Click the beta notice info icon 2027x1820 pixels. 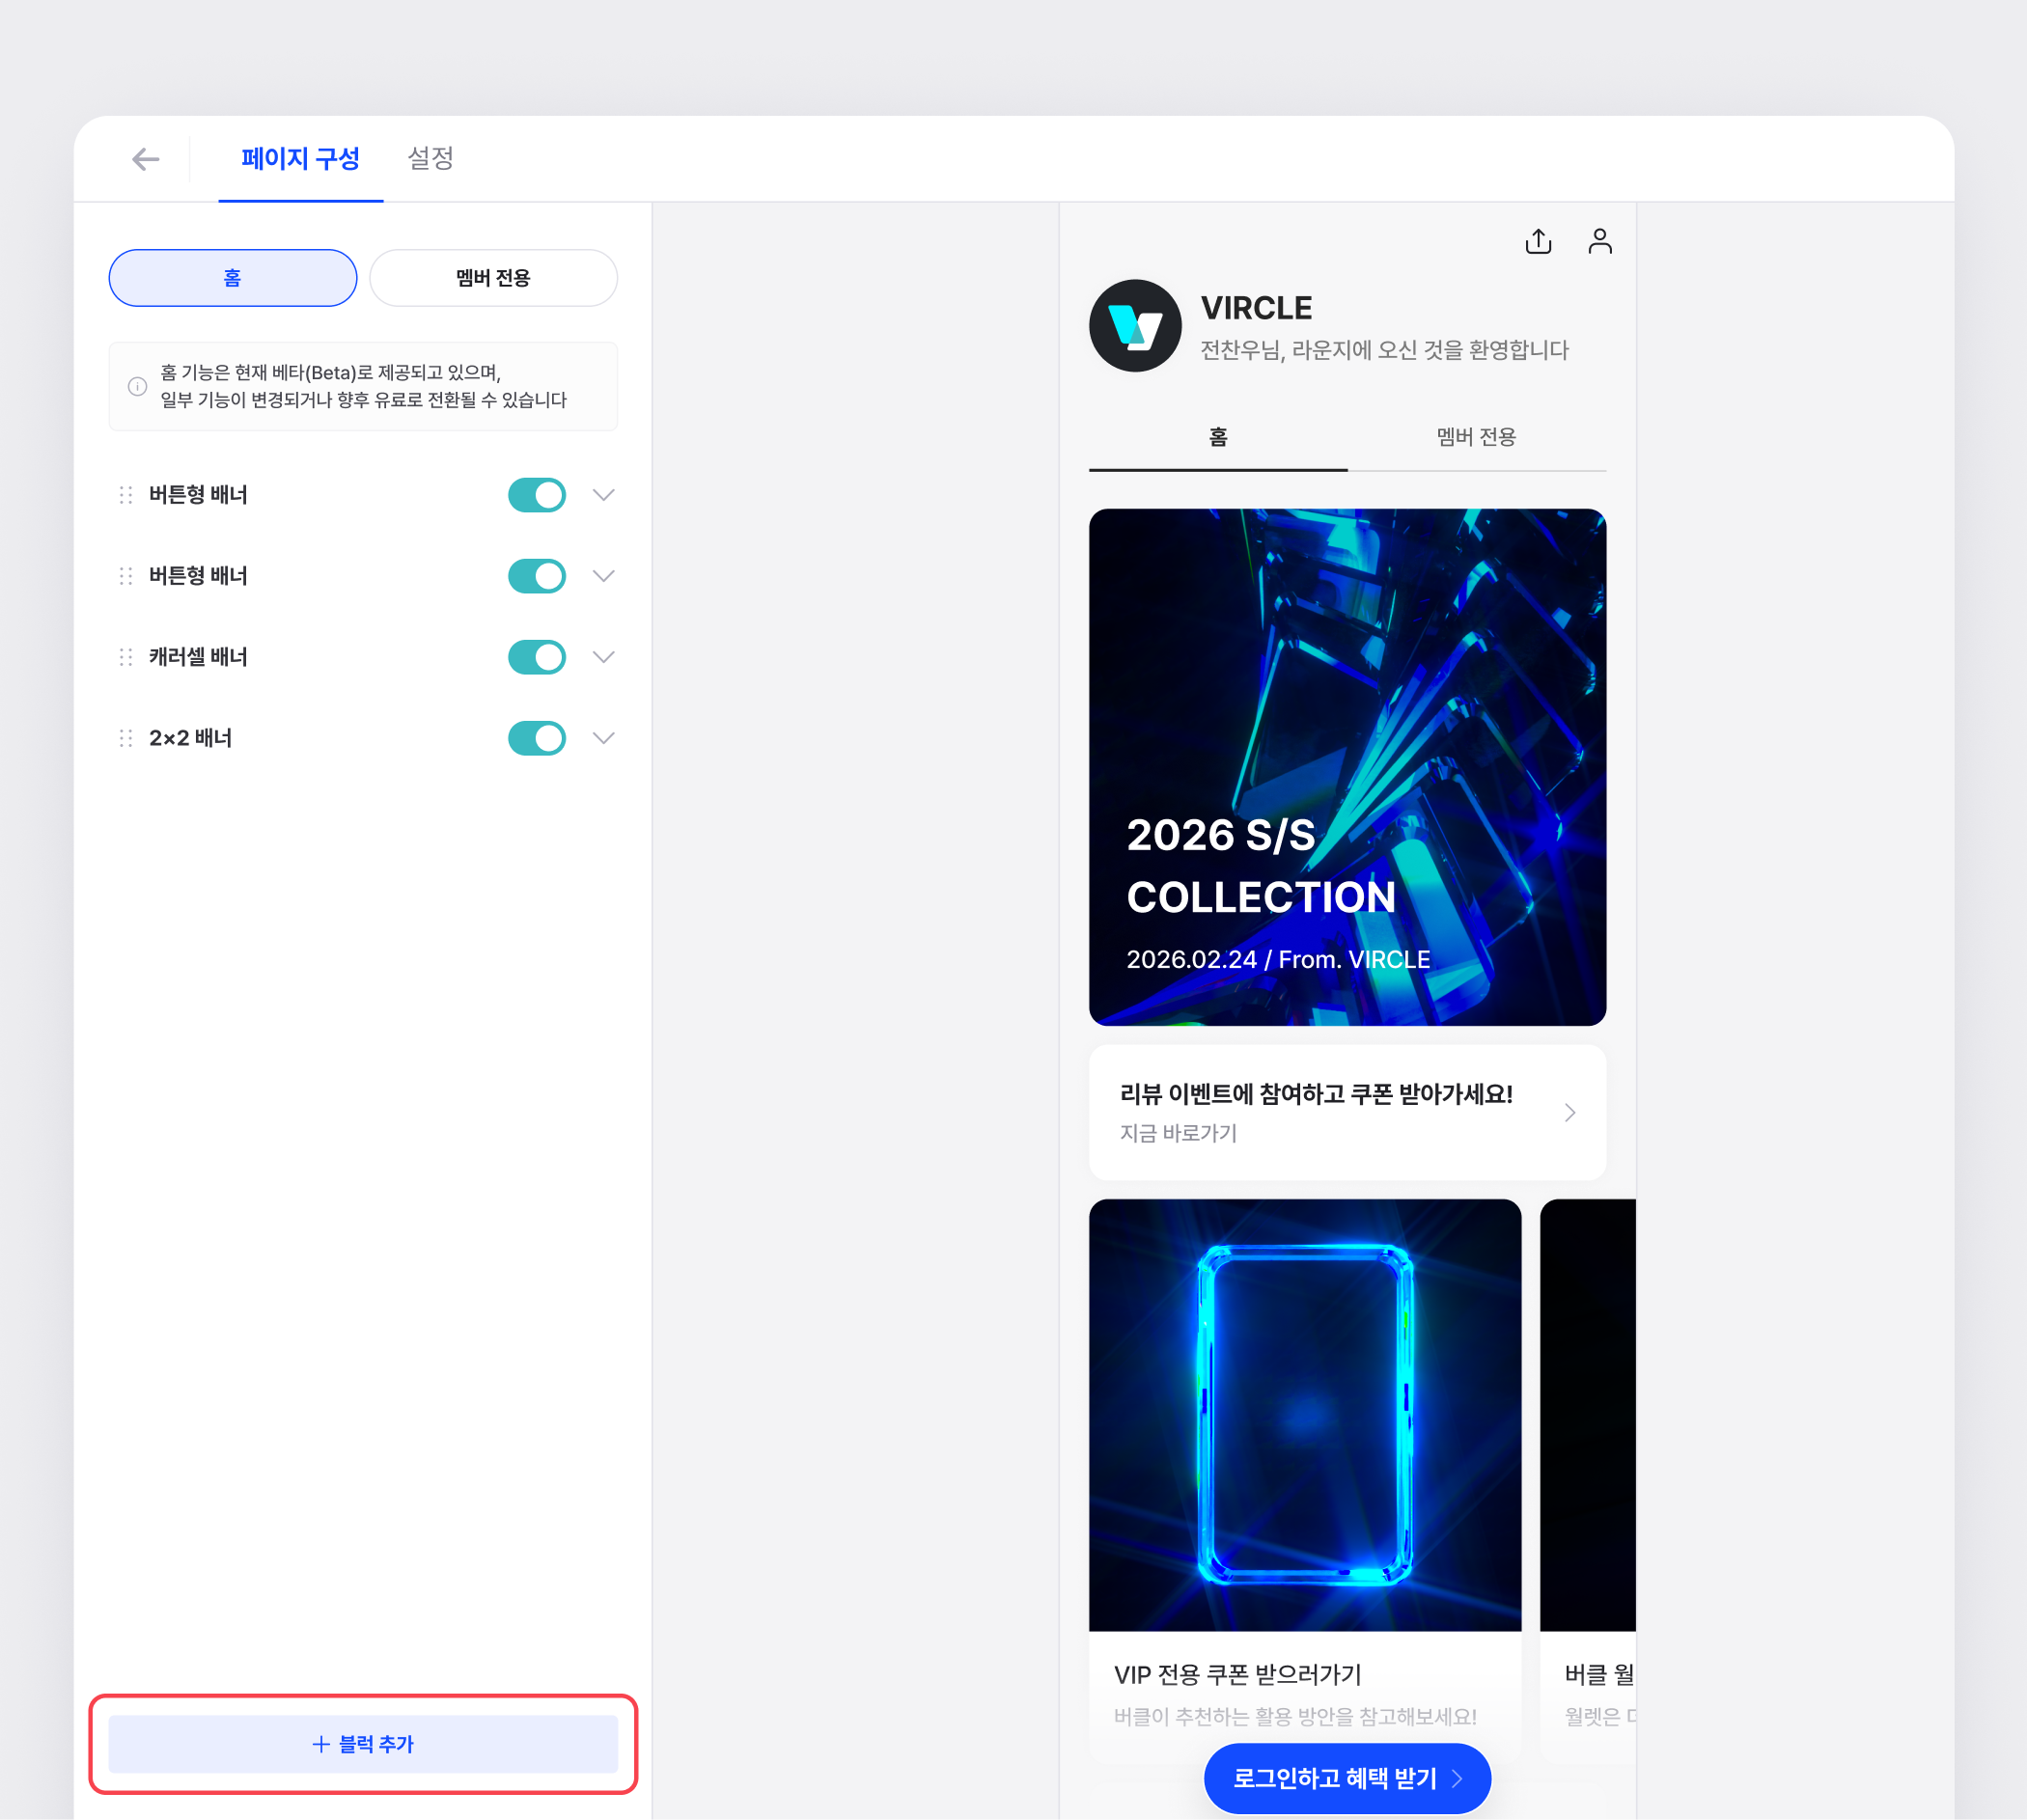[138, 387]
